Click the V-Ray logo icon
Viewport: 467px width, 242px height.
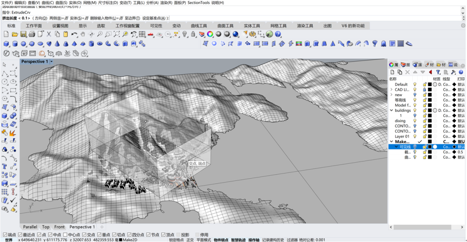6,53
